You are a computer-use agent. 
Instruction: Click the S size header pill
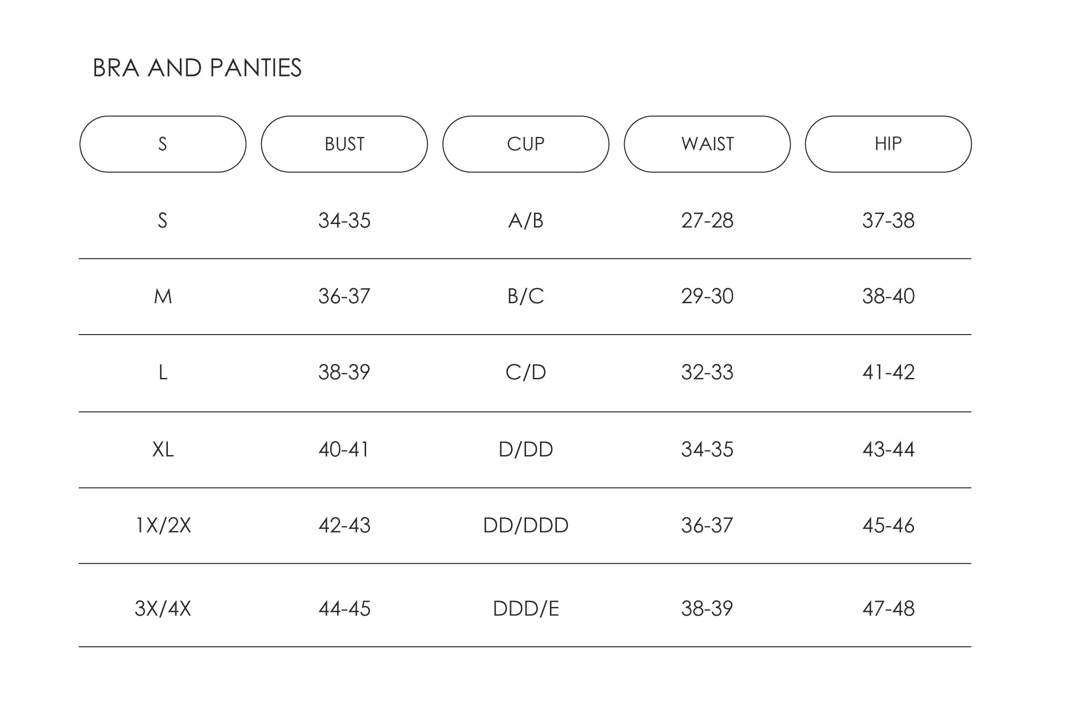click(x=163, y=144)
